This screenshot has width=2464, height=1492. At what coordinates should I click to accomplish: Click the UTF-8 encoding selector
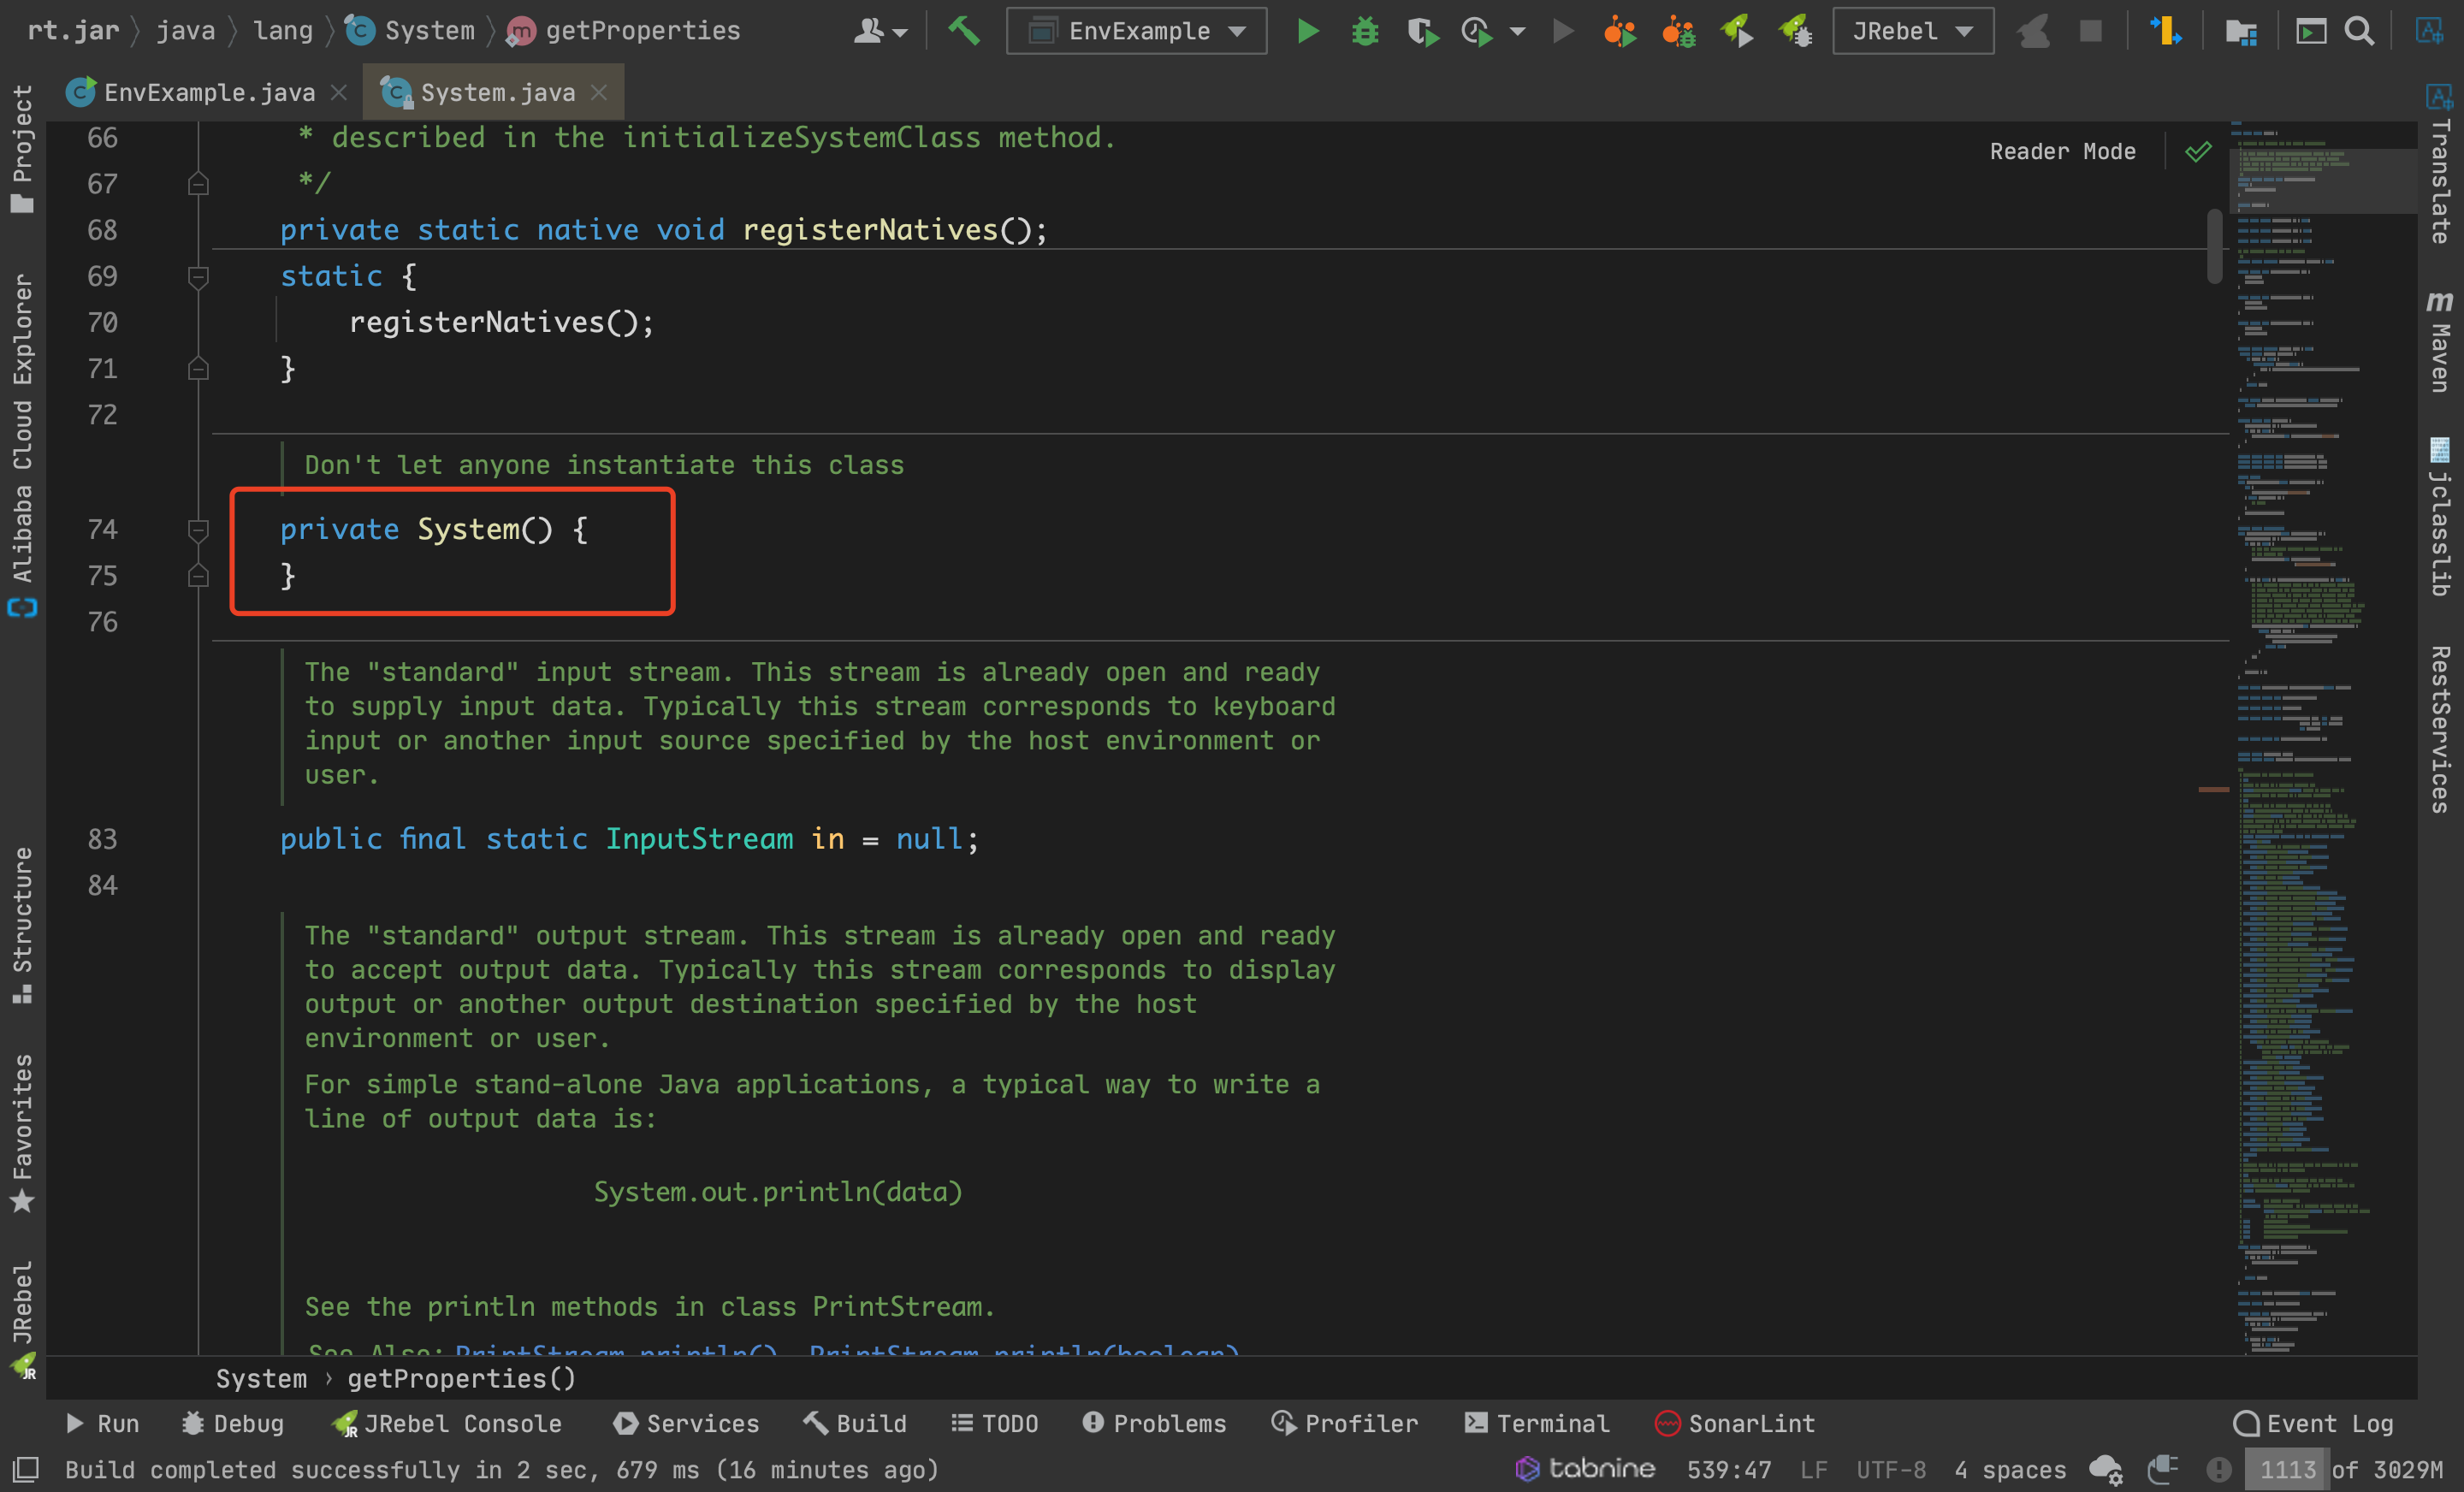coord(1890,1469)
